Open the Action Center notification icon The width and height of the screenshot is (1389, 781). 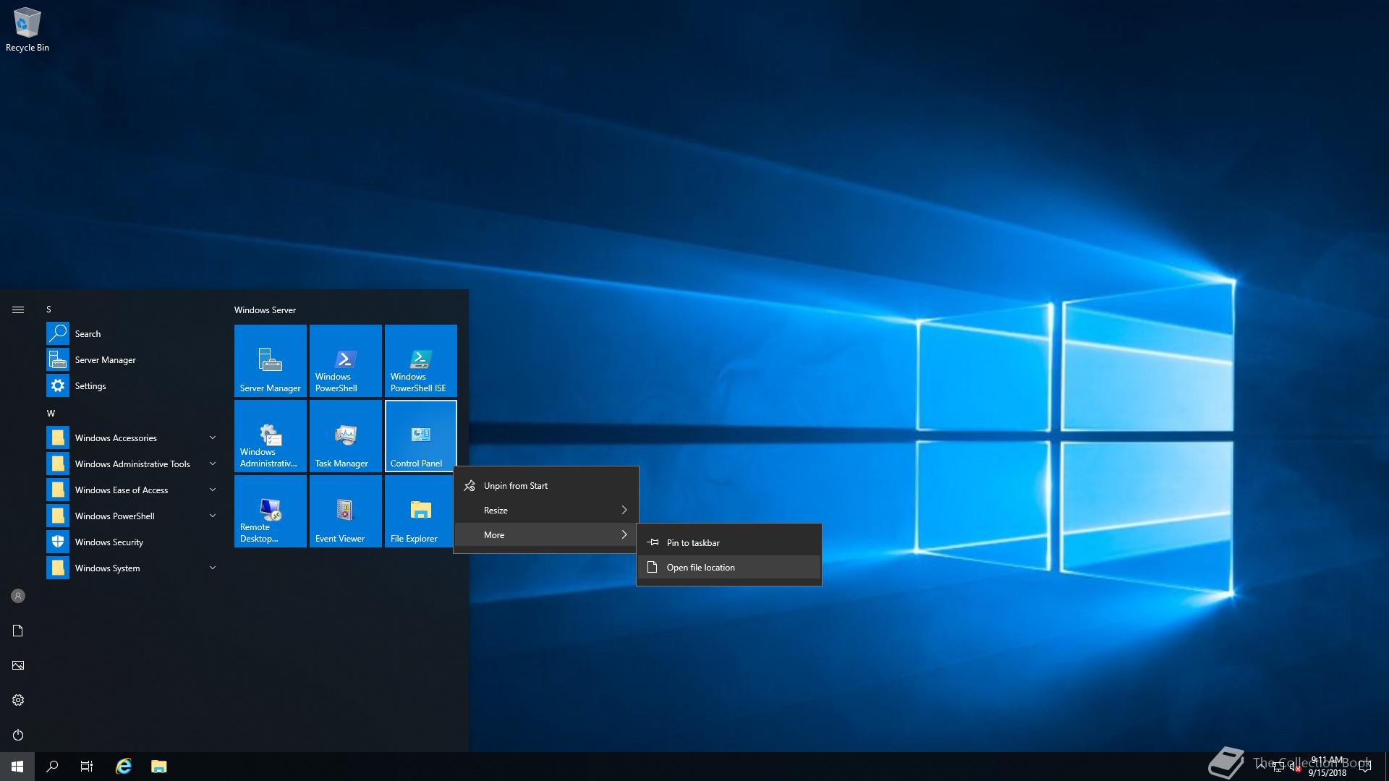(1365, 767)
